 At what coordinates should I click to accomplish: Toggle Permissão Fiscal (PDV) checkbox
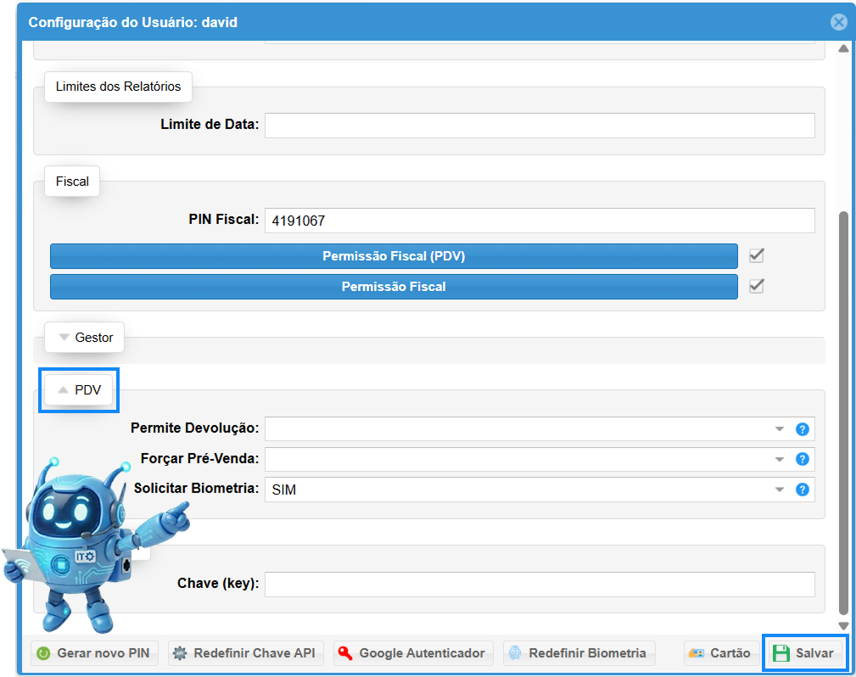coord(757,255)
